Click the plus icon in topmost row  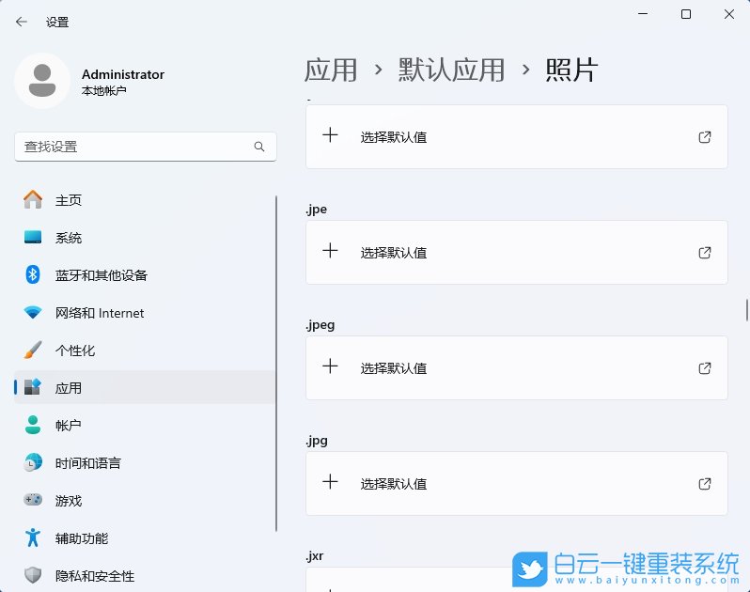click(x=330, y=135)
